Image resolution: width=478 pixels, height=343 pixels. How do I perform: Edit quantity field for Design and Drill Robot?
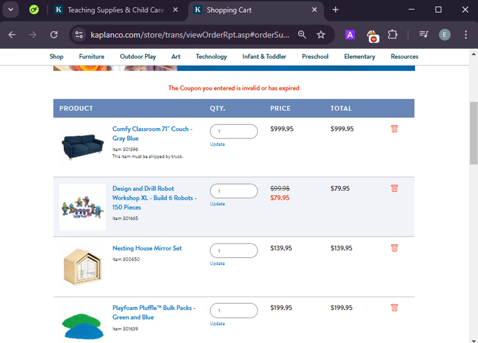point(234,191)
